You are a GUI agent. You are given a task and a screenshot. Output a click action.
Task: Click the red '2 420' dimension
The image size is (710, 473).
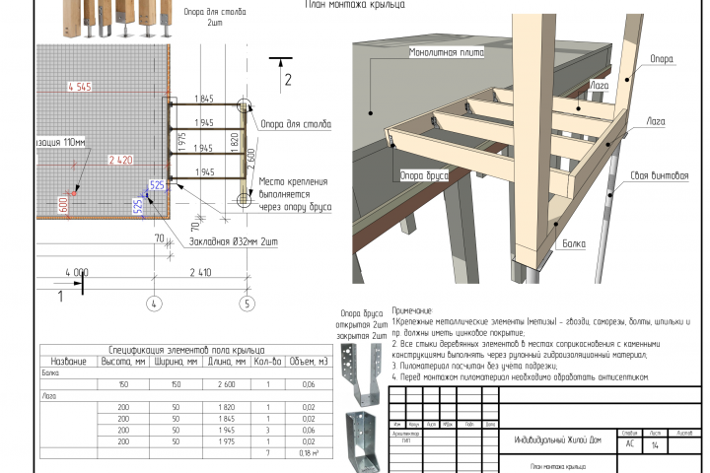pos(120,160)
